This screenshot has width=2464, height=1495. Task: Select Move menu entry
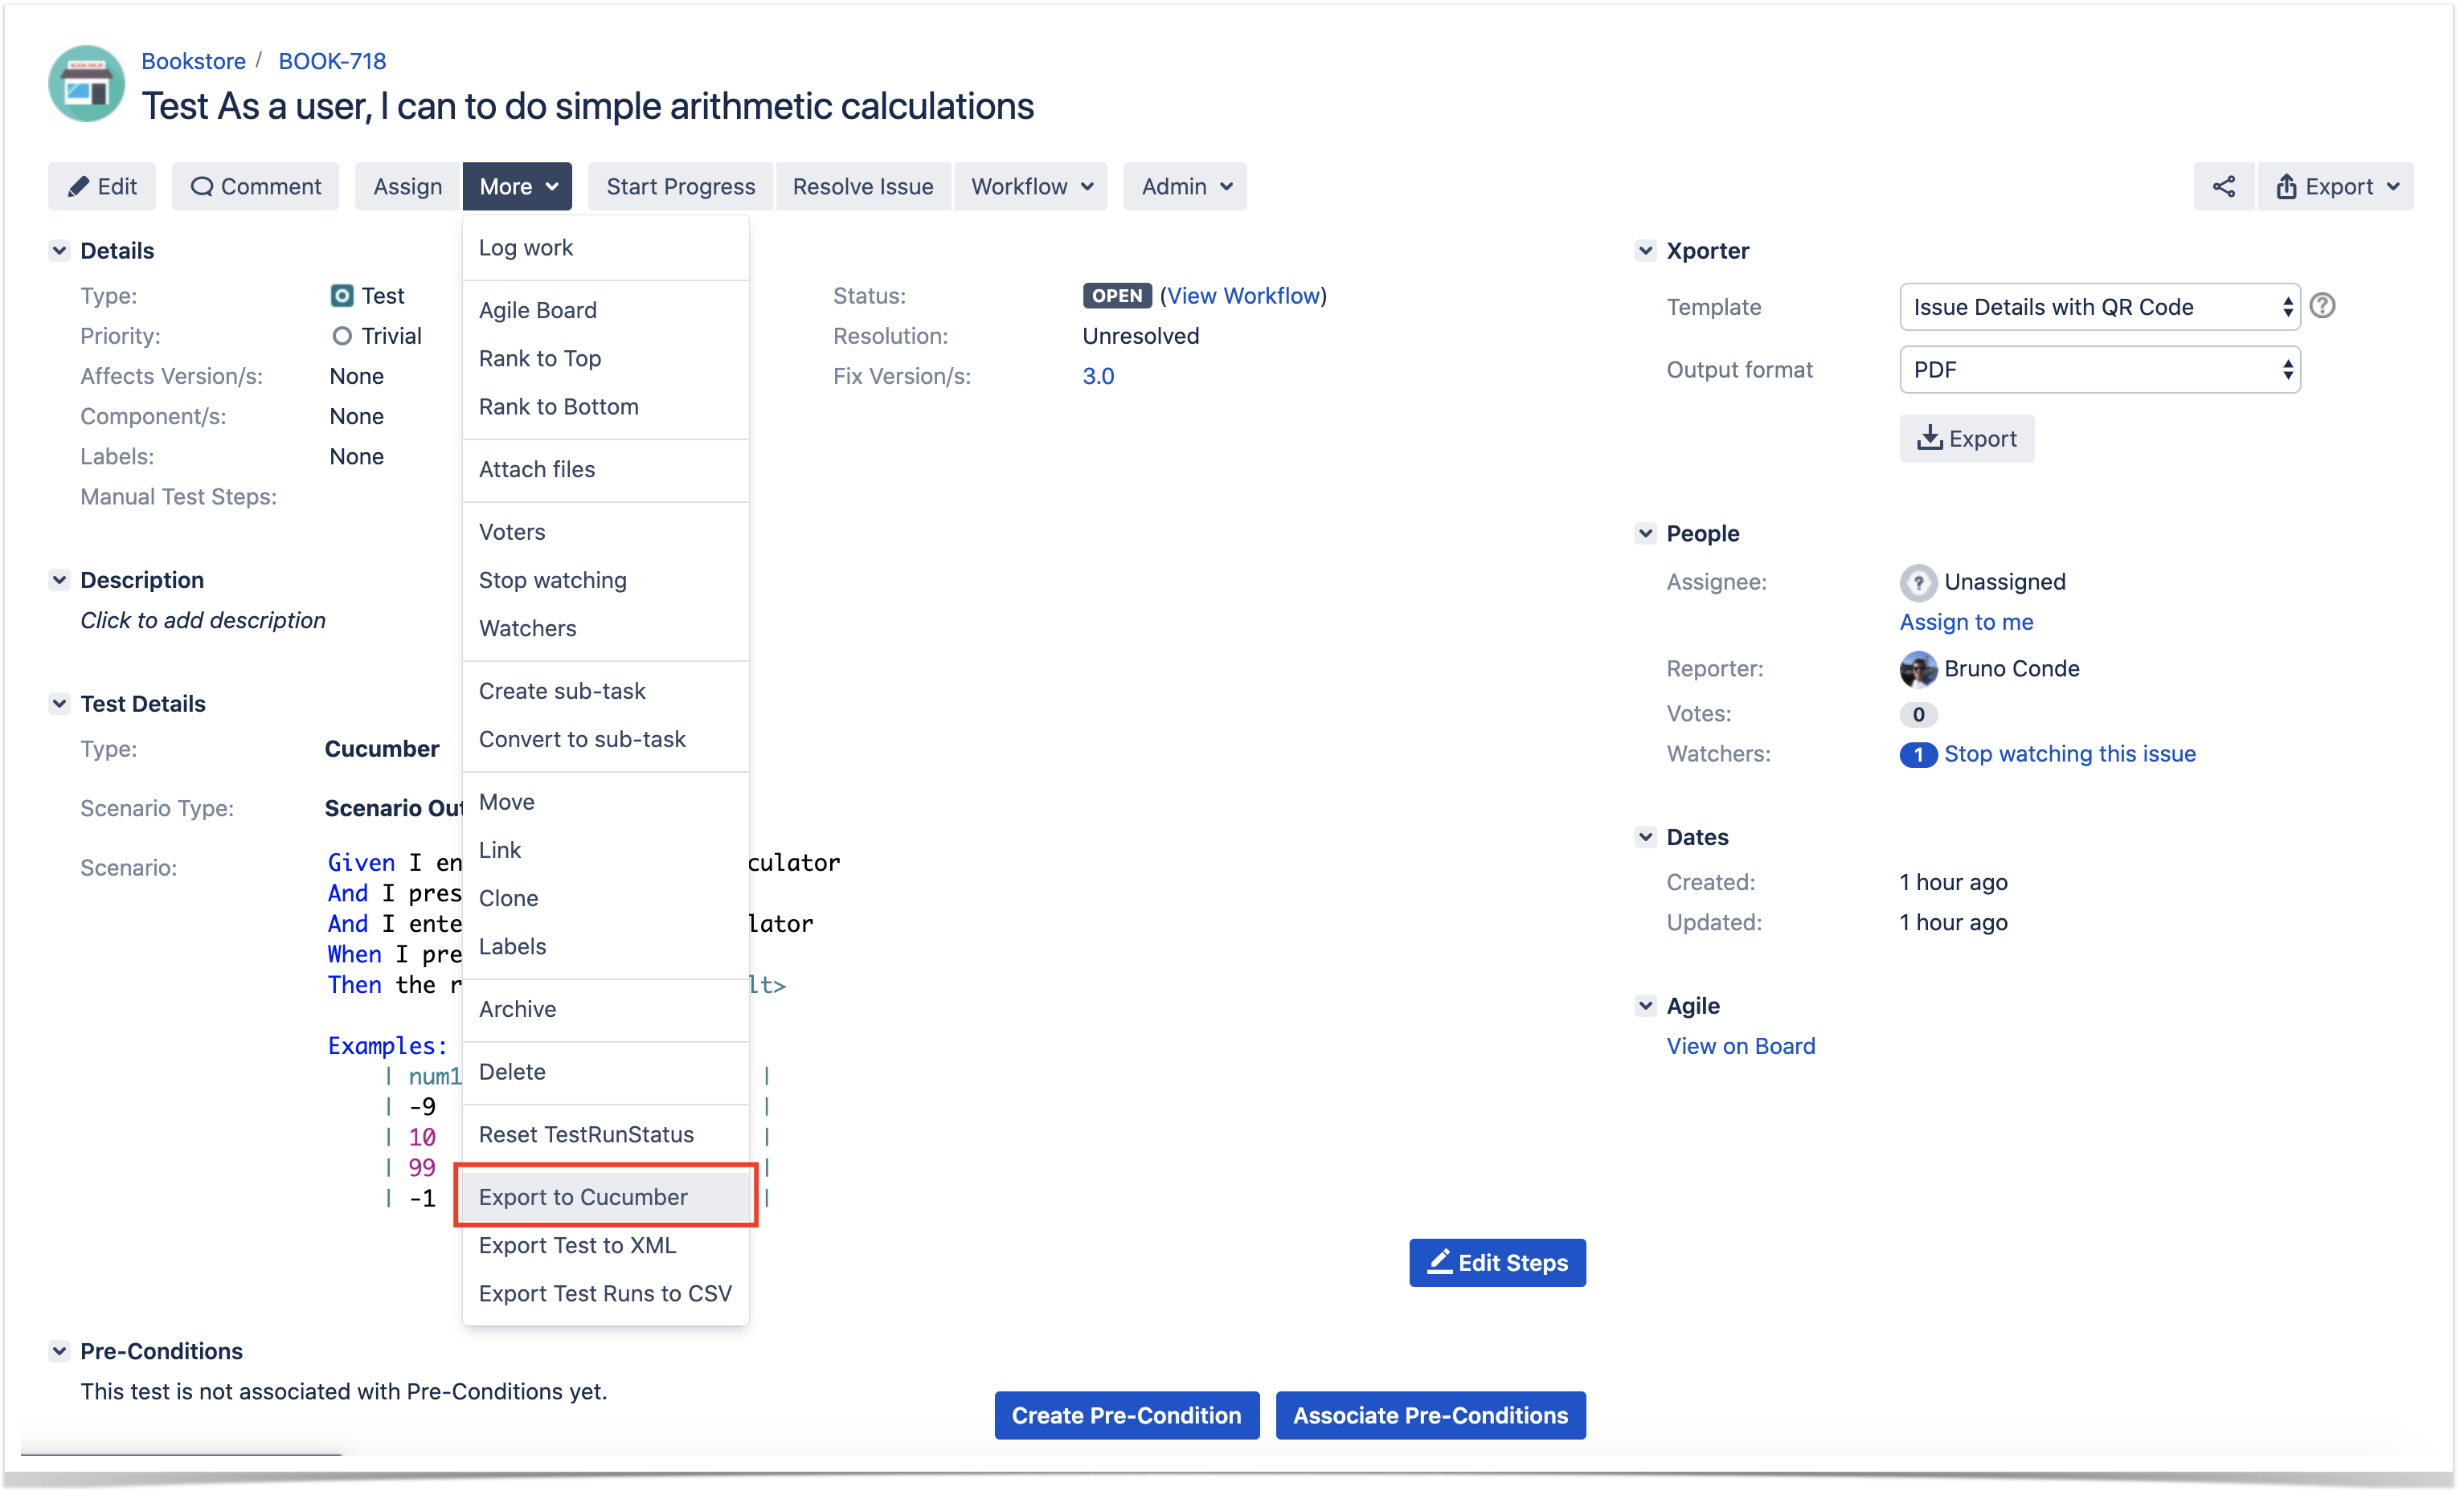[x=607, y=803]
